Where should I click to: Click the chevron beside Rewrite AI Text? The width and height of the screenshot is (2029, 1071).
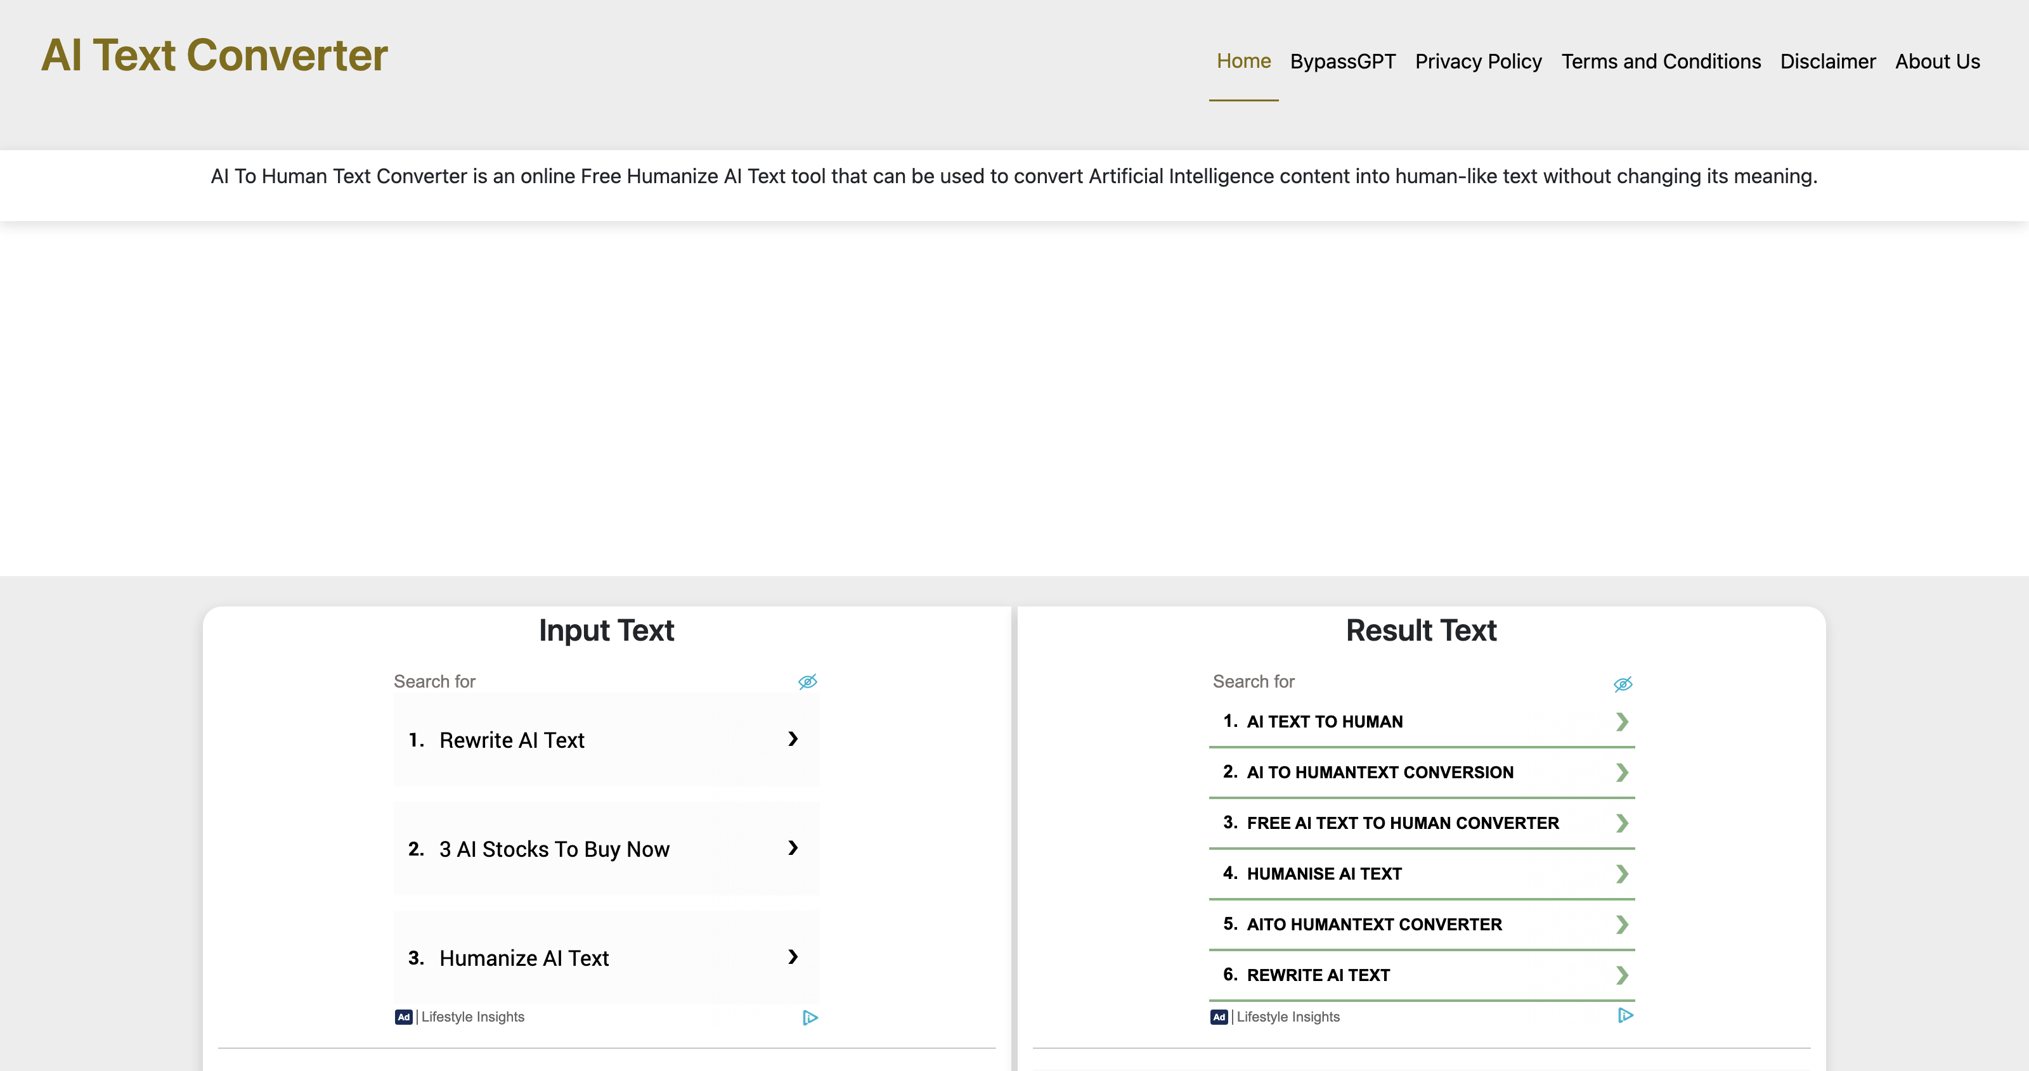793,739
